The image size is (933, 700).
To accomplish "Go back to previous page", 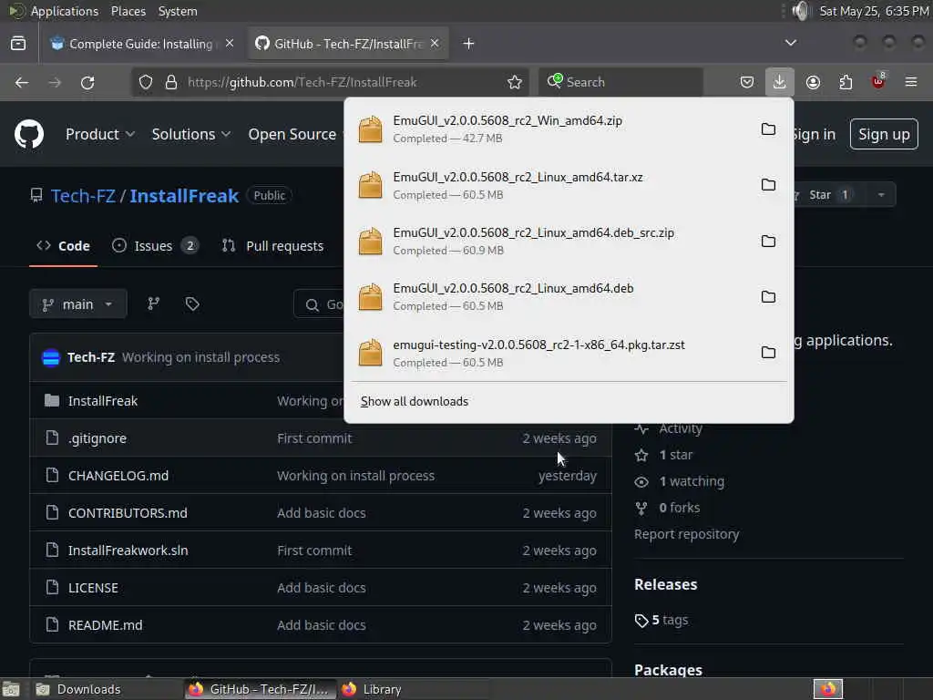I will coord(22,82).
